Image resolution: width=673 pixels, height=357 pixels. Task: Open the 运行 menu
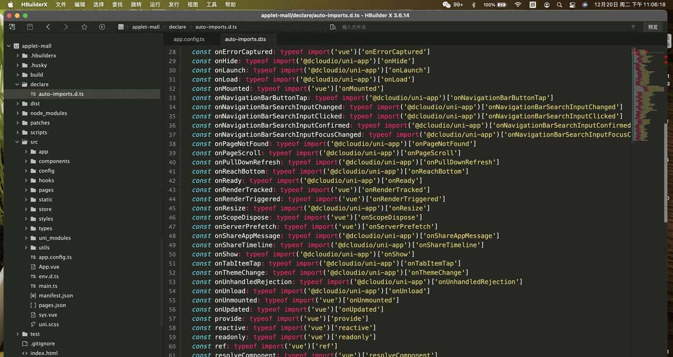coord(155,4)
